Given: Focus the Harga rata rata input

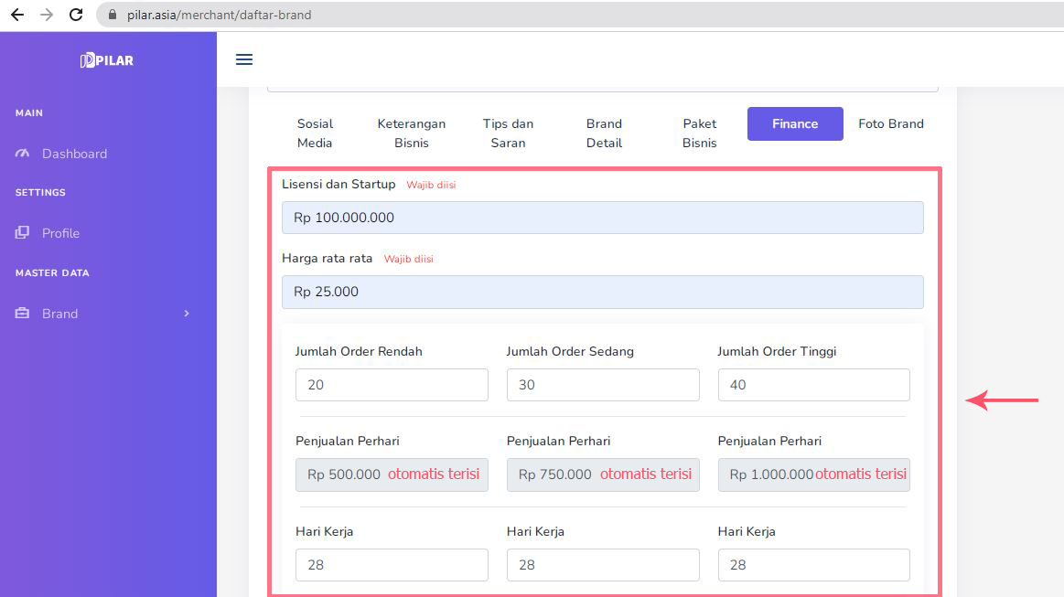Looking at the screenshot, I should tap(602, 292).
